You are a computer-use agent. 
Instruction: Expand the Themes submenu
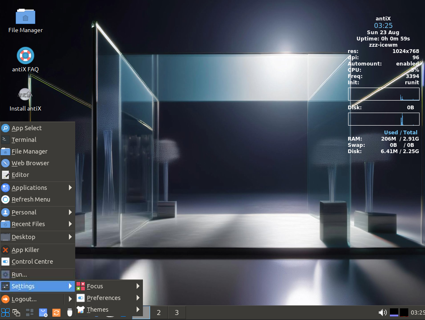[x=109, y=310]
